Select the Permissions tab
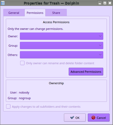Screen dimensions: 113x125 [35, 13]
